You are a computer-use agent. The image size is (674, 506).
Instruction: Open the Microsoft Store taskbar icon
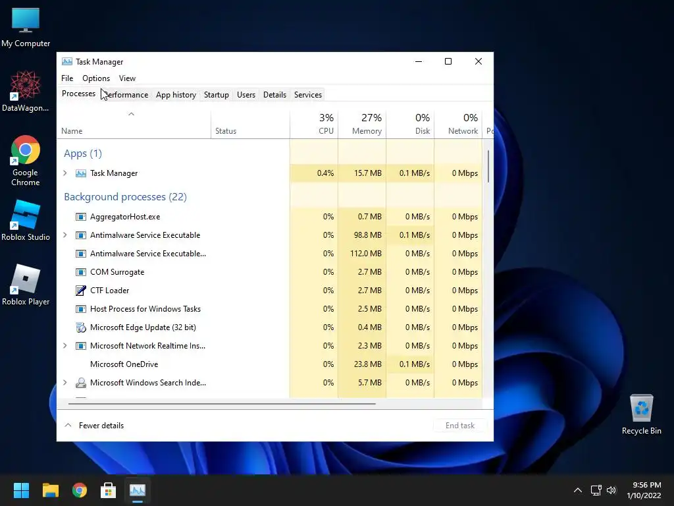[x=109, y=490]
